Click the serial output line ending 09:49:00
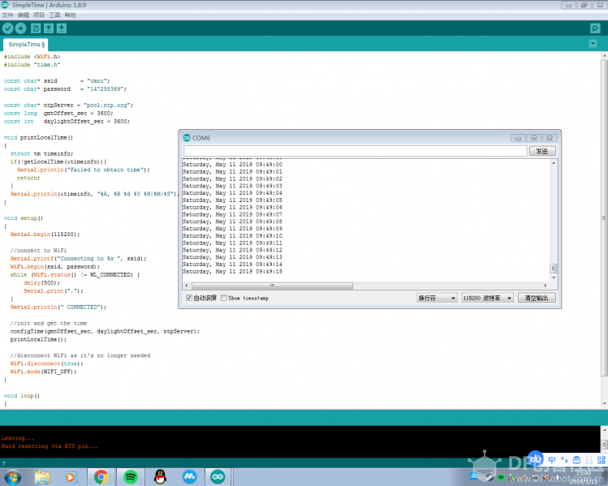This screenshot has width=608, height=486. [232, 165]
